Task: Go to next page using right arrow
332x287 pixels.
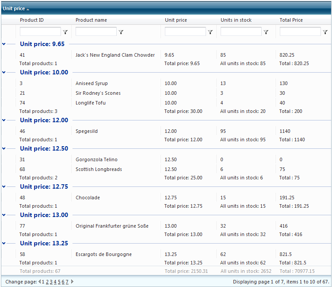Action: tap(72, 282)
